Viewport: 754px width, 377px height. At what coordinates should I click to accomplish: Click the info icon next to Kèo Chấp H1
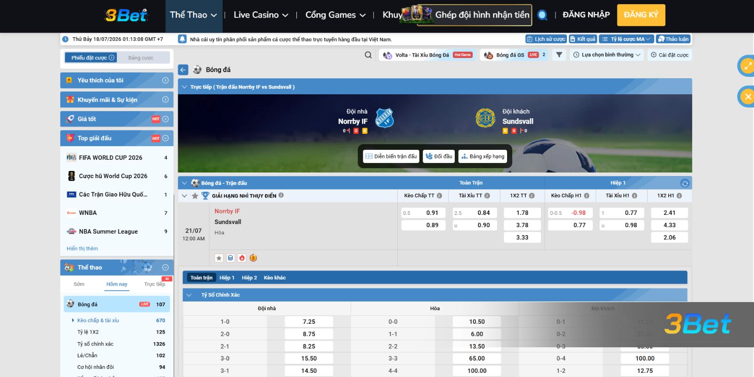click(x=587, y=196)
